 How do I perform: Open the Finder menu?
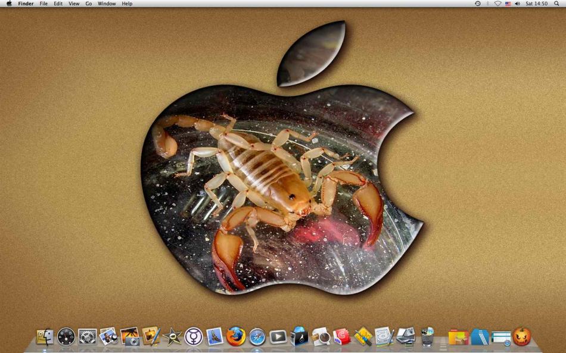[x=26, y=4]
